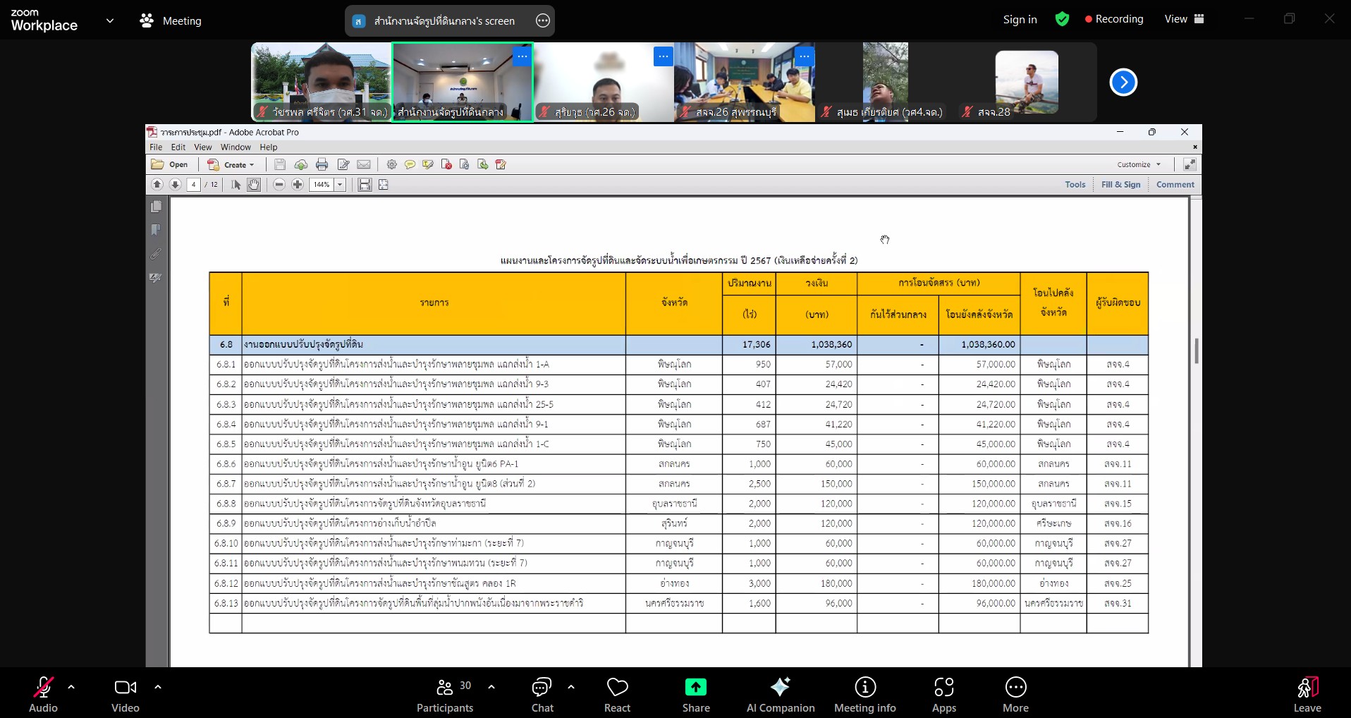
Task: Show the Attachments paperclip panel
Action: (x=157, y=254)
